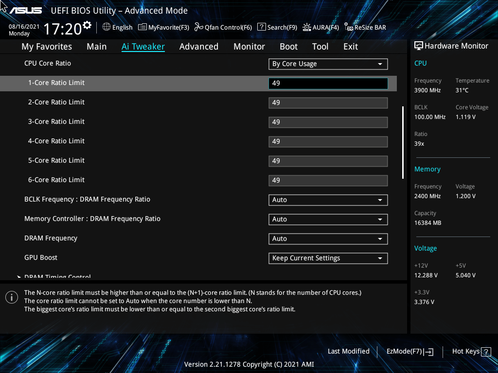Viewport: 498px width, 373px height.
Task: Select the 6-Core Ratio Limit value field
Action: point(328,181)
